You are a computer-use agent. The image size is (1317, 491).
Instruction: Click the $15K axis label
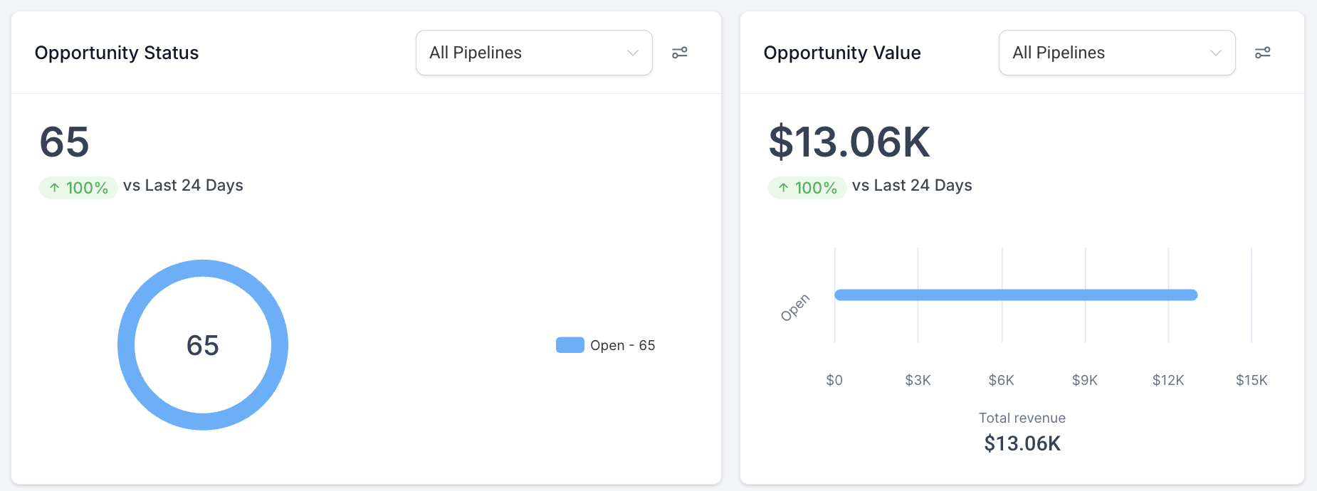tap(1251, 380)
